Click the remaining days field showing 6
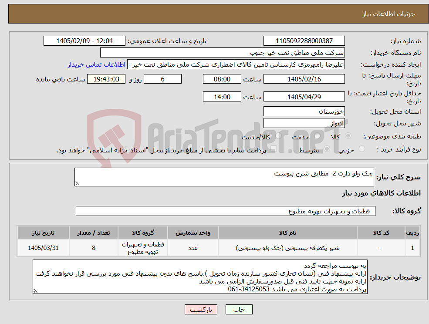 pyautogui.click(x=162, y=79)
